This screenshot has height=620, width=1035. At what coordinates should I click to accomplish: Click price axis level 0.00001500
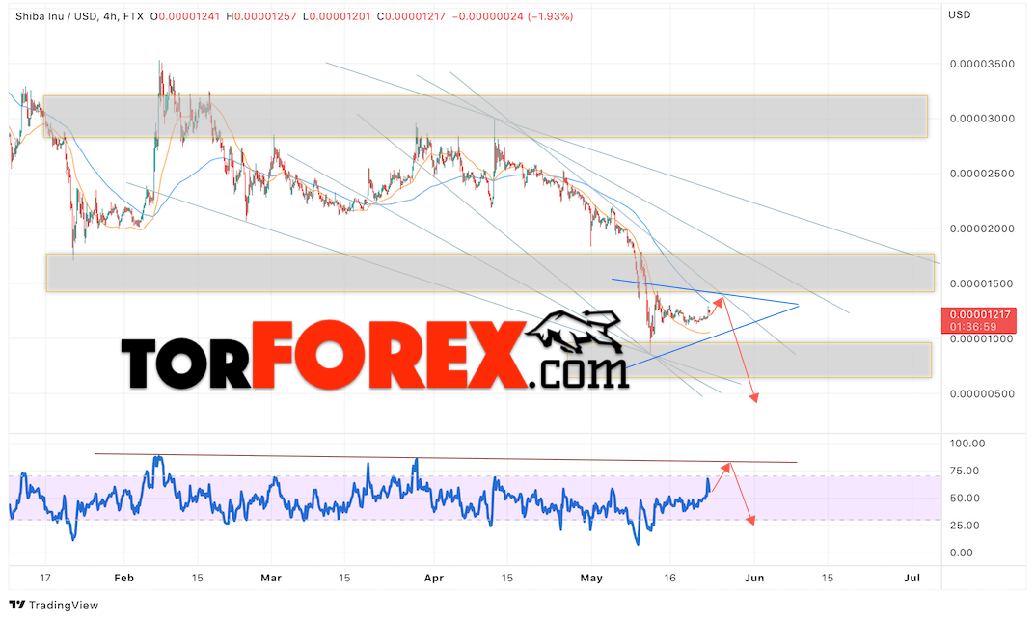[982, 283]
